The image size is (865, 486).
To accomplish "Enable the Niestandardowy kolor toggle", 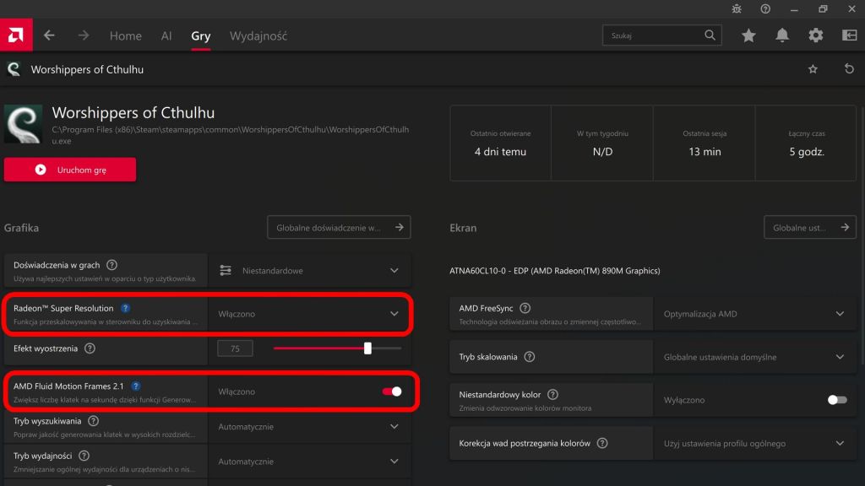I will coord(836,400).
